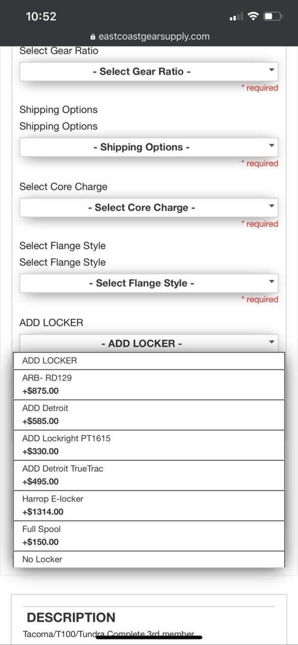Choose the No Locker option

[x=149, y=559]
